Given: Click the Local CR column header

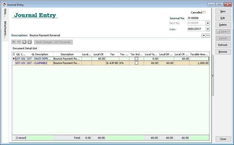Looking at the screenshot, I should [x=99, y=54].
